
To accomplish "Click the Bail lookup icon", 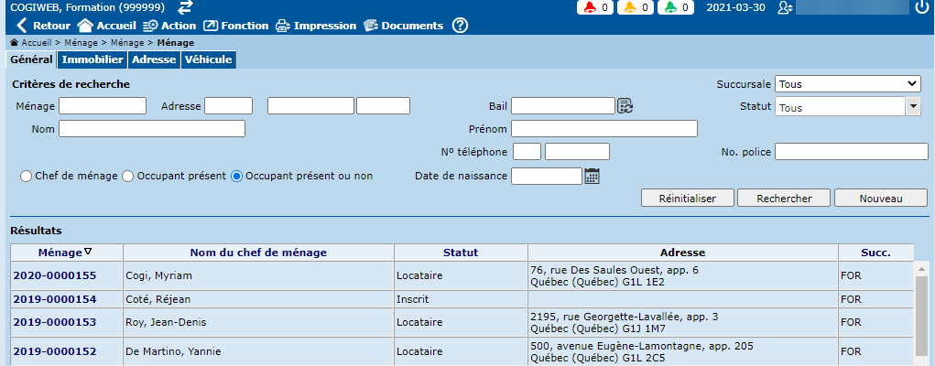I will (625, 106).
